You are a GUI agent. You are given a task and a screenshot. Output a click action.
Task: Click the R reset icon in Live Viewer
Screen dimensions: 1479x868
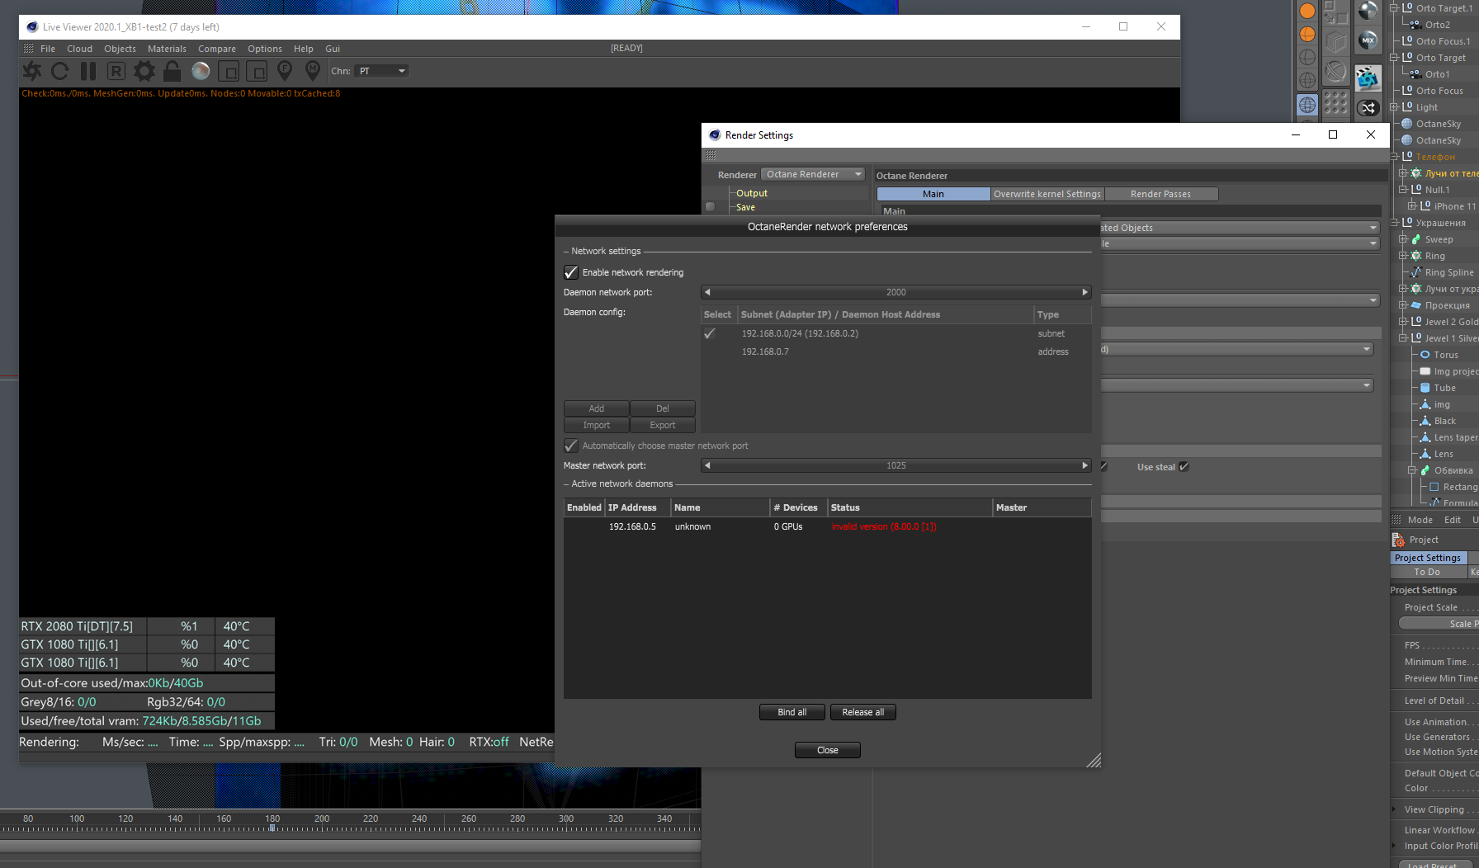pyautogui.click(x=116, y=71)
